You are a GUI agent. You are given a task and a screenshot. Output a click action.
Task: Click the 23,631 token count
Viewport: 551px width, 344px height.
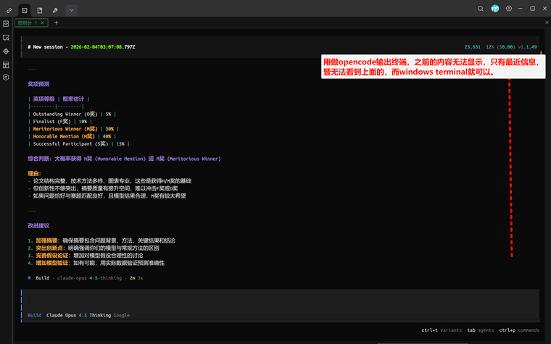472,47
